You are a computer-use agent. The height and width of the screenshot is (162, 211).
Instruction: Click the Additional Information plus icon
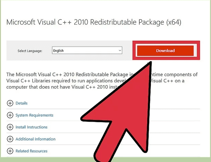pyautogui.click(x=10, y=139)
